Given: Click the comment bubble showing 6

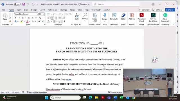Looking at the screenshot, I should (x=155, y=60).
